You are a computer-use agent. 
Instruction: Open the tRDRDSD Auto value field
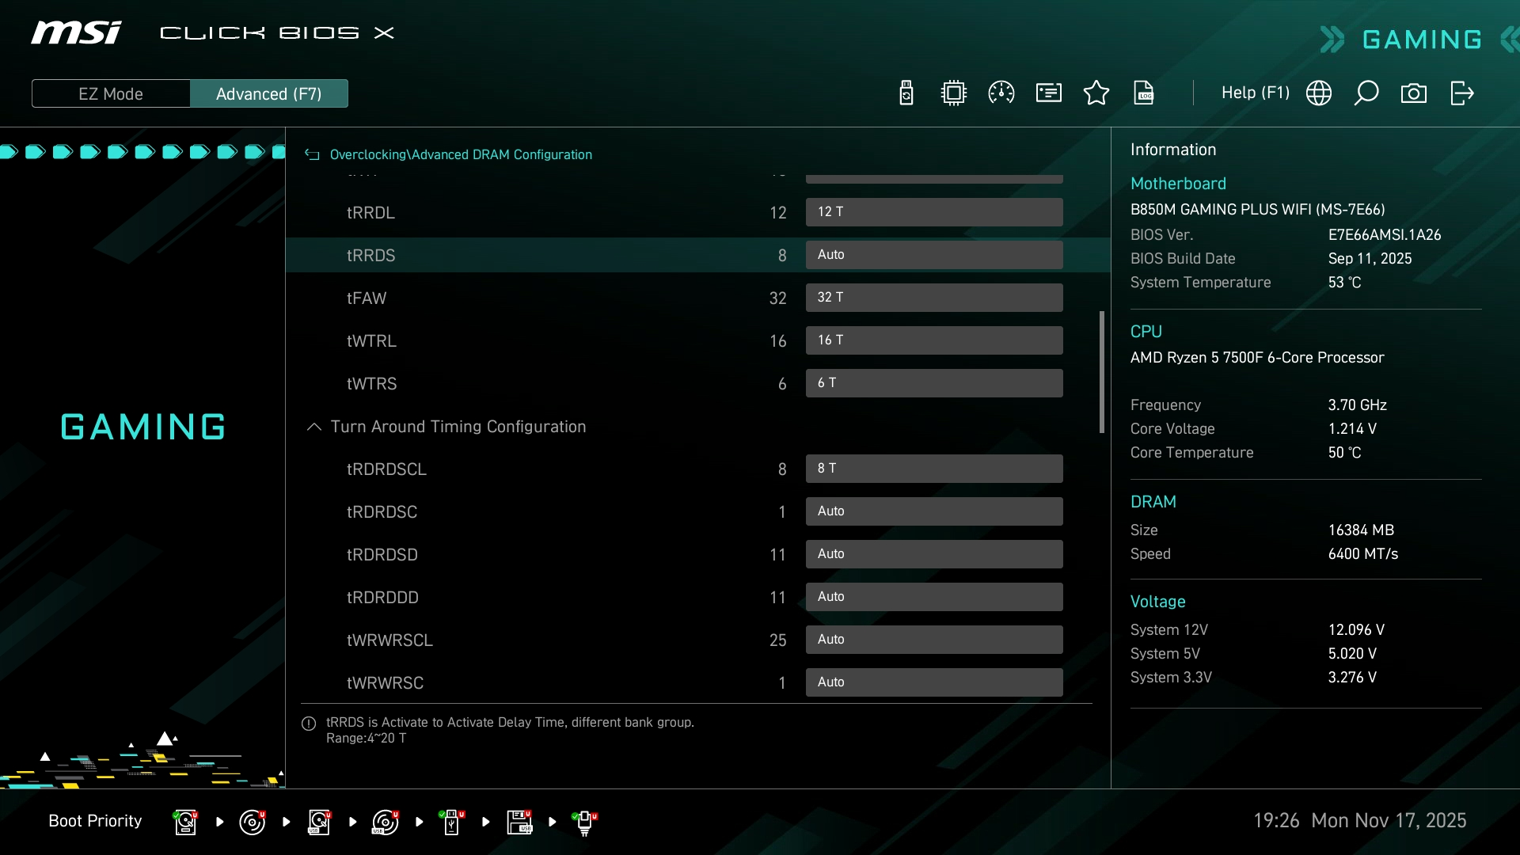coord(934,554)
